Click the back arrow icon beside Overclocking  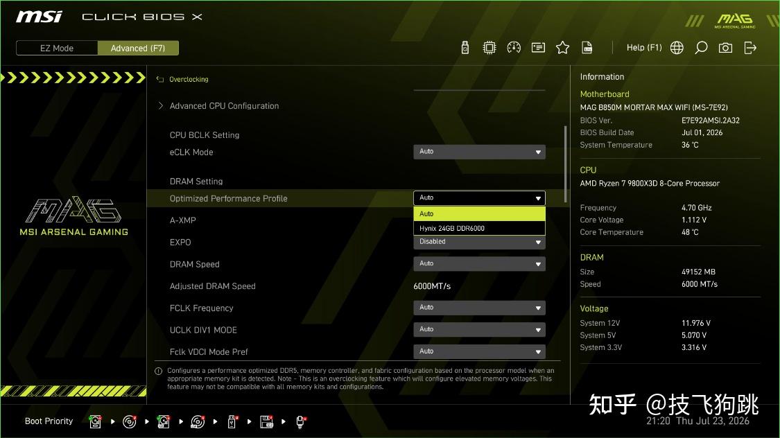(159, 79)
